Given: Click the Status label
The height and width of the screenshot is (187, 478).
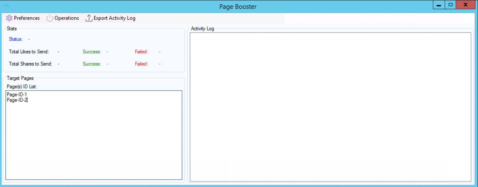Looking at the screenshot, I should [16, 39].
